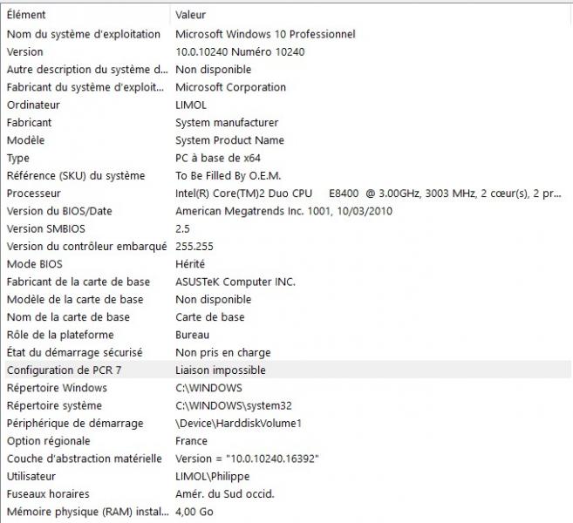Screen dimensions: 573x523
Task: Select value "American Megatrends Inc. 1001, 10/03/2010"
Action: [283, 211]
